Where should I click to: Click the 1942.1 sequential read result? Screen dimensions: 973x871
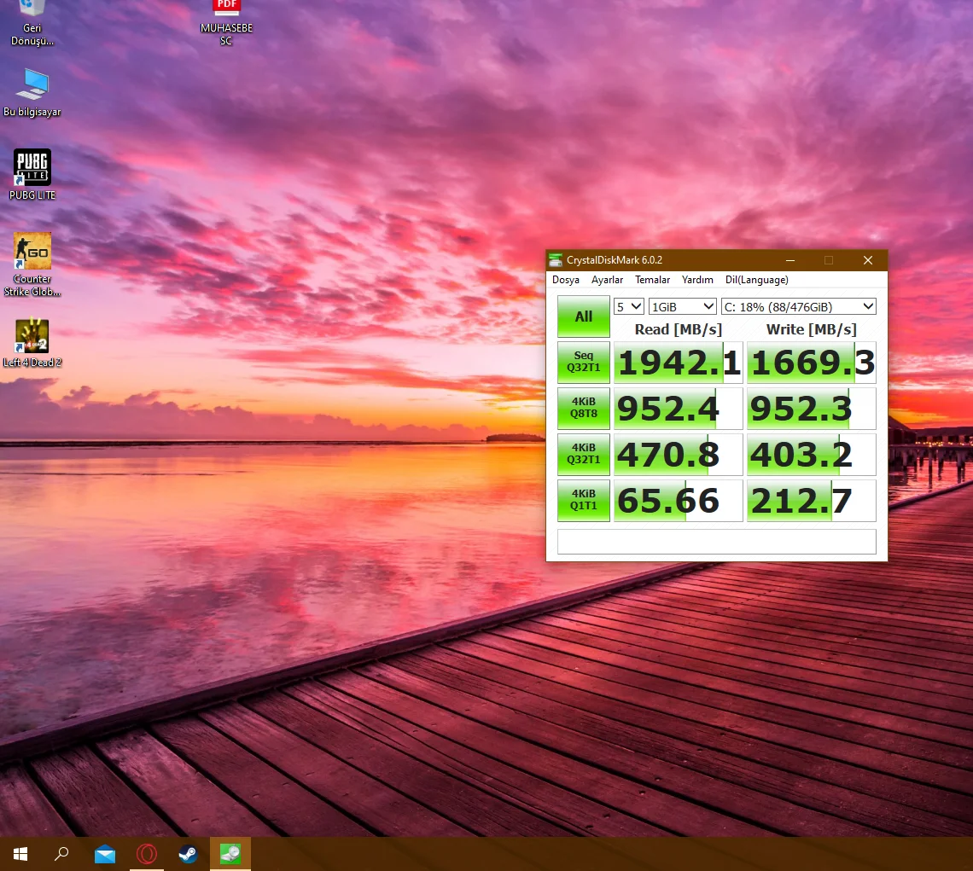(x=679, y=363)
